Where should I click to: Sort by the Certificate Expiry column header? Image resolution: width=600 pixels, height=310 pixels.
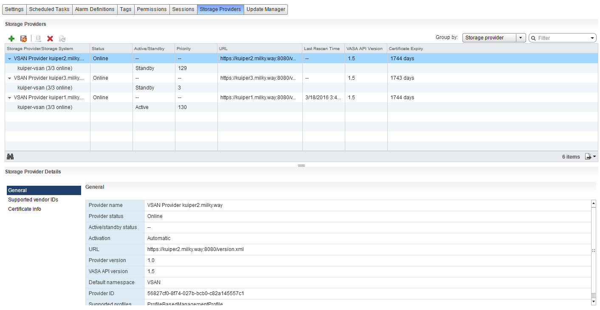pos(406,49)
